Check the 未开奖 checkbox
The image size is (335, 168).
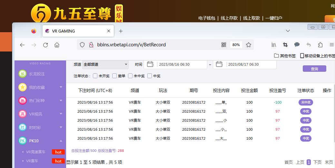95,76
